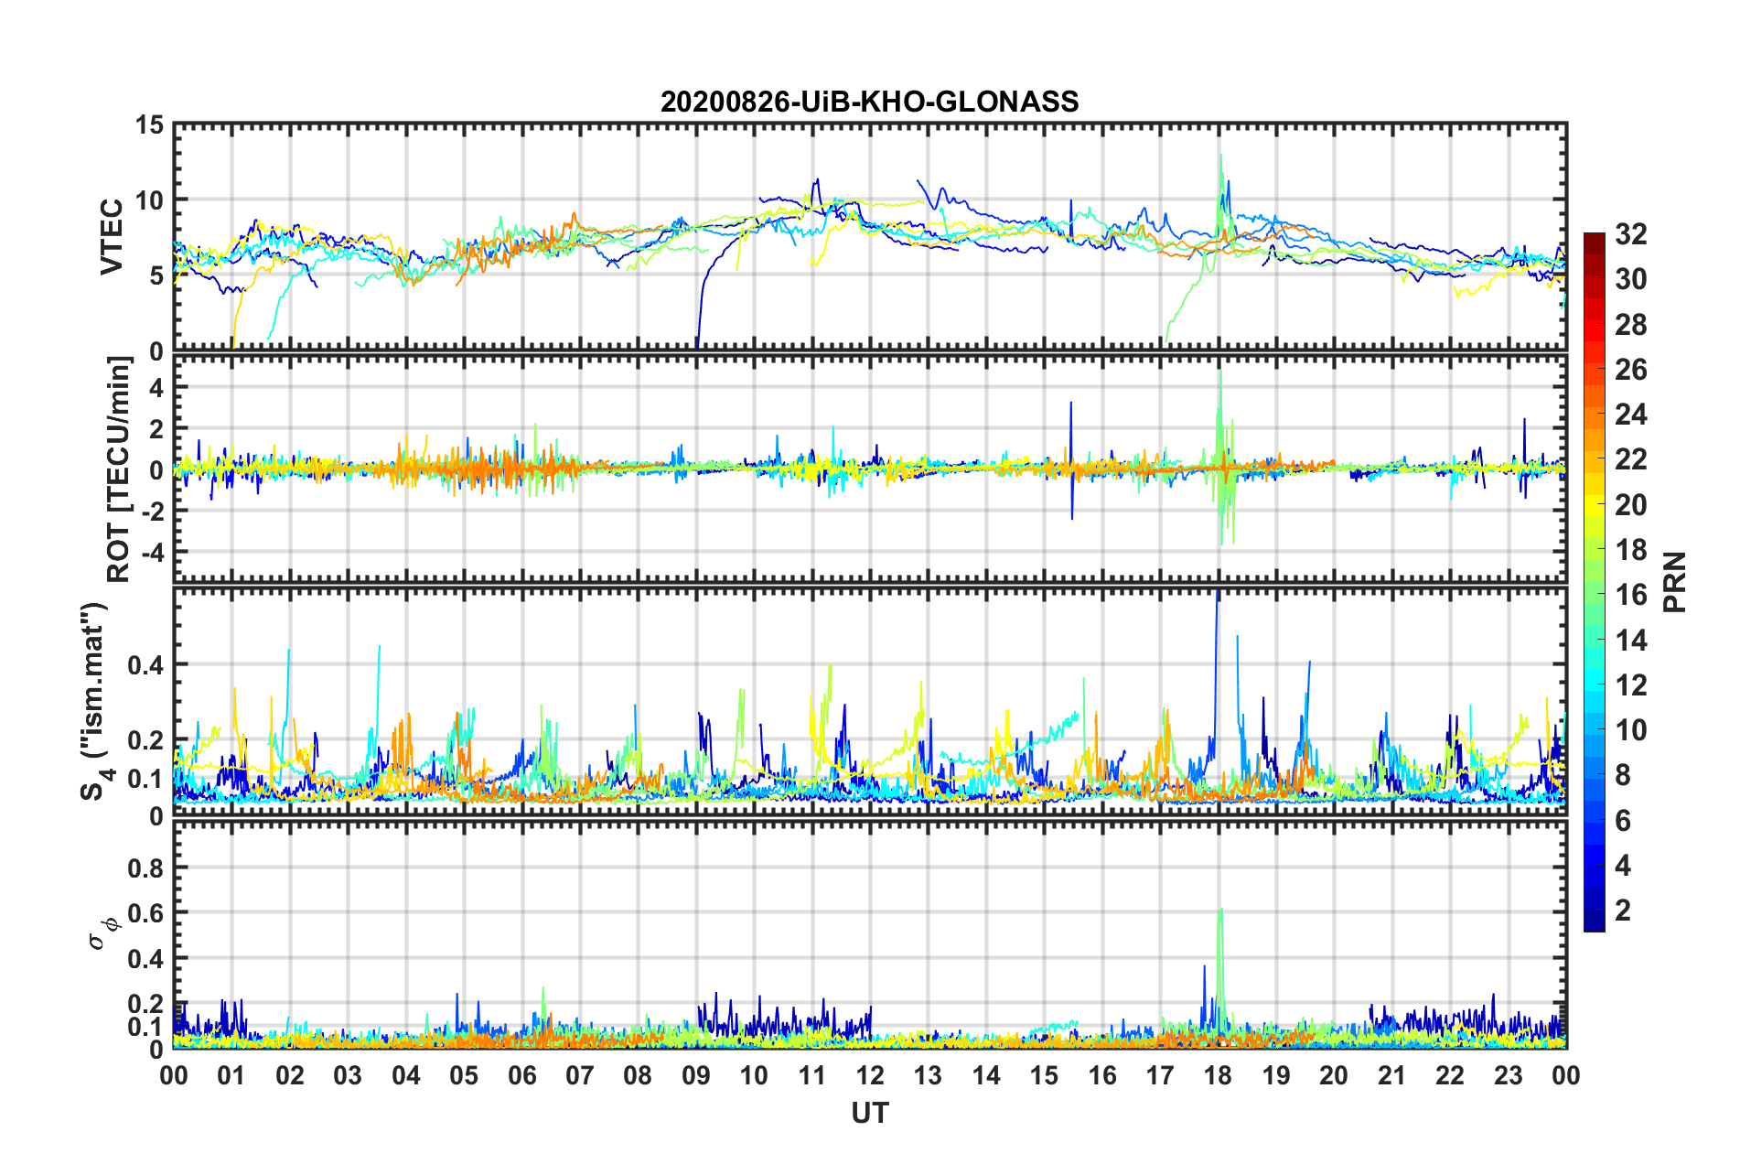Click colorbar tick label 8
The width and height of the screenshot is (1740, 1164).
[1623, 775]
